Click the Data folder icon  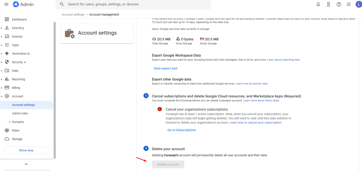[x=7, y=71]
